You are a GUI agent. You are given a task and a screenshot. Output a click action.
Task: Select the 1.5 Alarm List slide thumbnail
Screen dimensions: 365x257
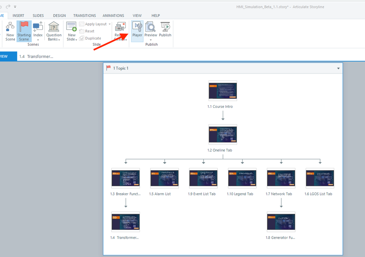[164, 178]
